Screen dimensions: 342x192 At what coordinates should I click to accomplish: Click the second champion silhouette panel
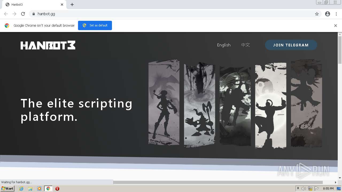pos(200,105)
